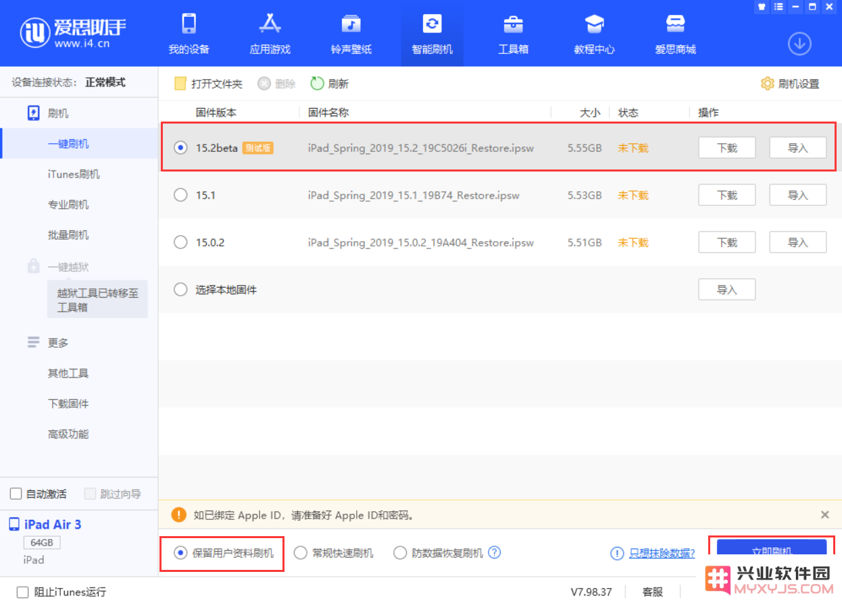The width and height of the screenshot is (842, 605).
Task: Open 高级功能 in the sidebar
Action: coord(68,434)
